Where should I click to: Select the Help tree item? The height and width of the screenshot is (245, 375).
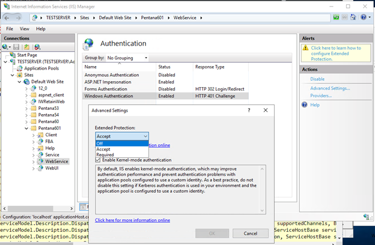[50, 148]
